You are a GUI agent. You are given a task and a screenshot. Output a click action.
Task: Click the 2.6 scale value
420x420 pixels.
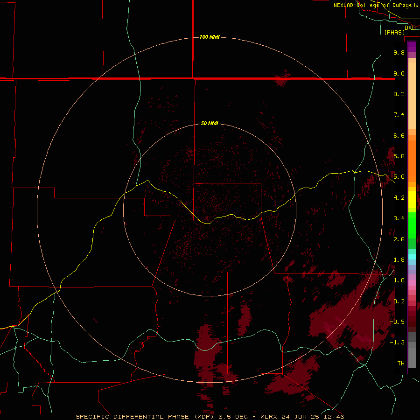tap(399, 239)
